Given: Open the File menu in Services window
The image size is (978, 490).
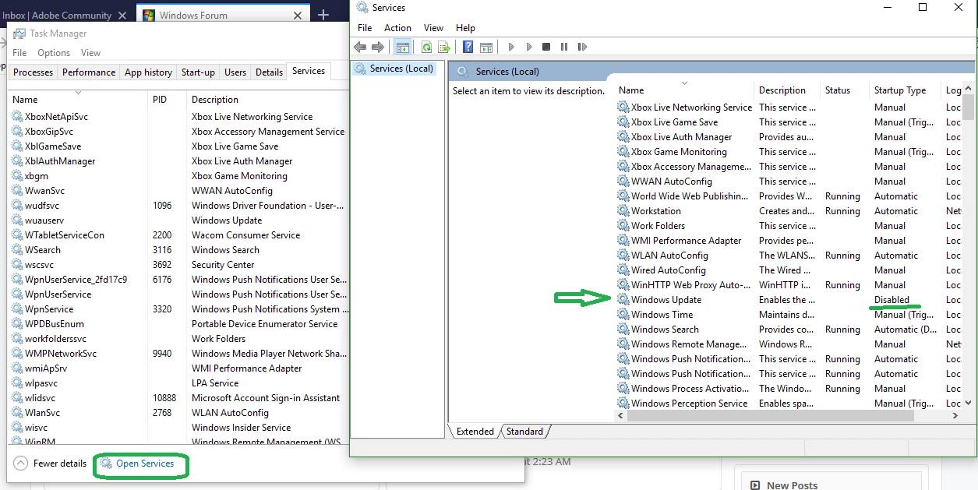Looking at the screenshot, I should (x=365, y=28).
